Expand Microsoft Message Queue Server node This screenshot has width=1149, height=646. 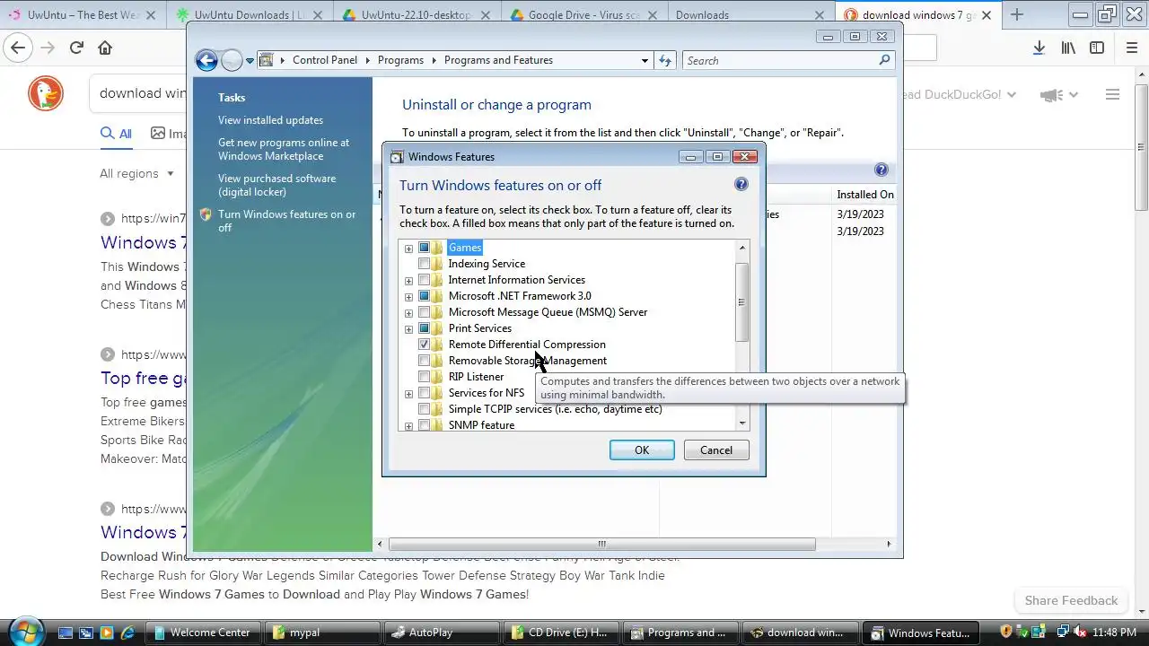click(x=408, y=313)
